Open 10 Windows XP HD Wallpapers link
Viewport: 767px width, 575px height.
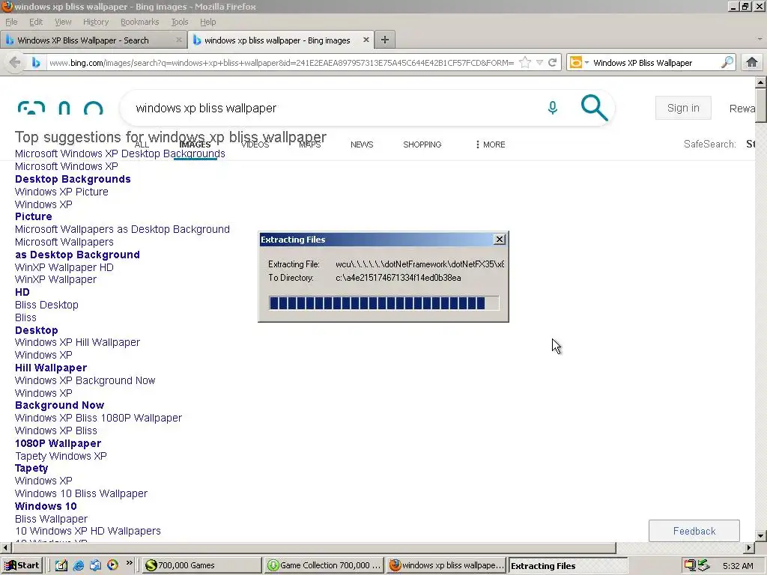pyautogui.click(x=88, y=531)
